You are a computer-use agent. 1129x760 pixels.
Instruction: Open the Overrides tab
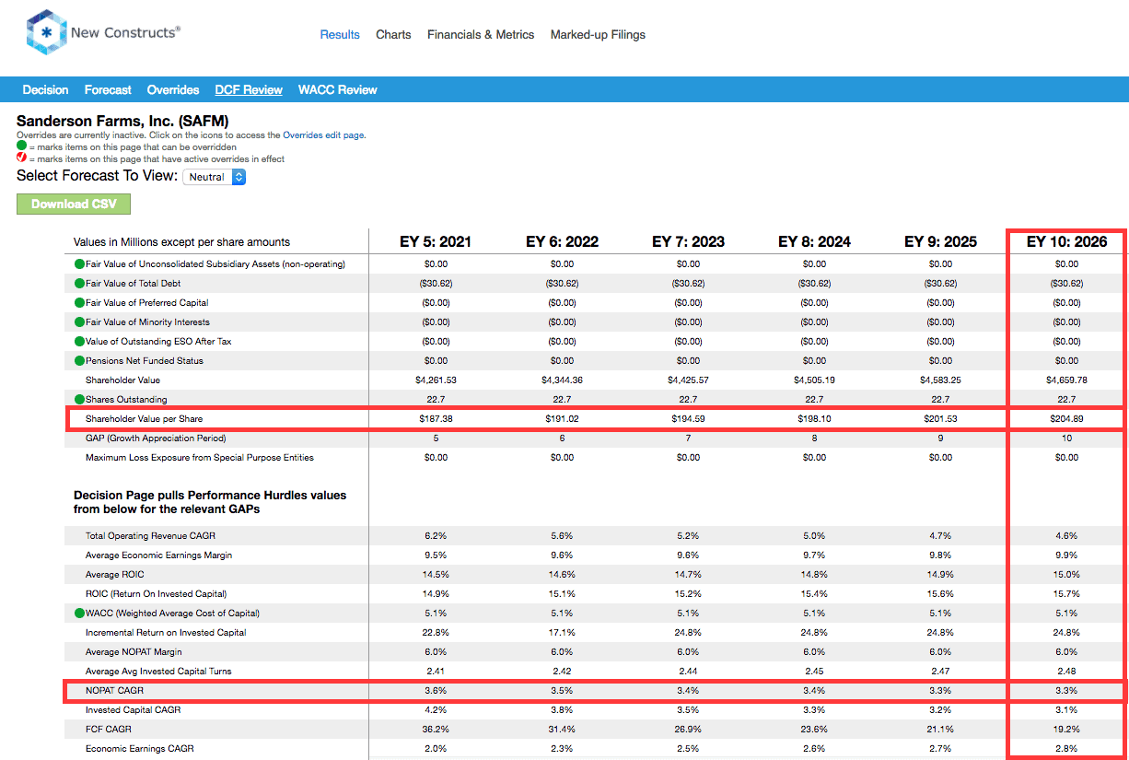coord(173,90)
